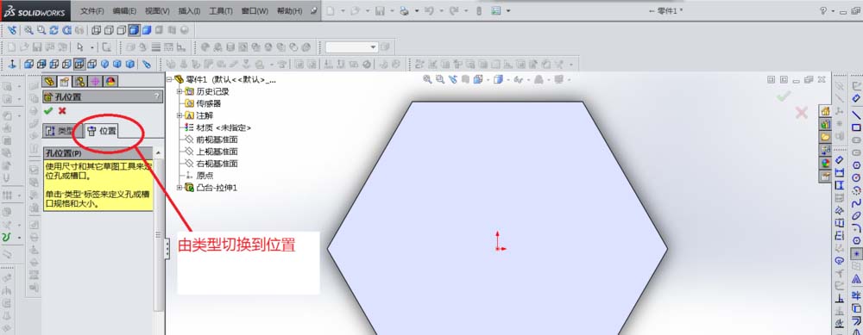Expand the 历史记录 folder
Screen dimensions: 863x335
pos(180,91)
